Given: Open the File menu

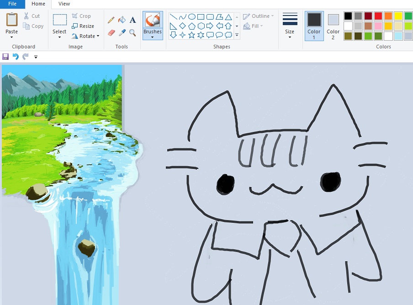Looking at the screenshot, I should click(x=12, y=4).
